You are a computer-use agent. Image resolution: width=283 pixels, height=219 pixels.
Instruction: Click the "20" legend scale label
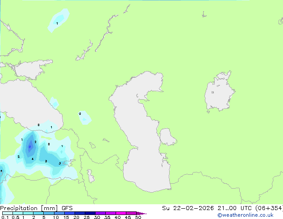[x=76, y=217]
